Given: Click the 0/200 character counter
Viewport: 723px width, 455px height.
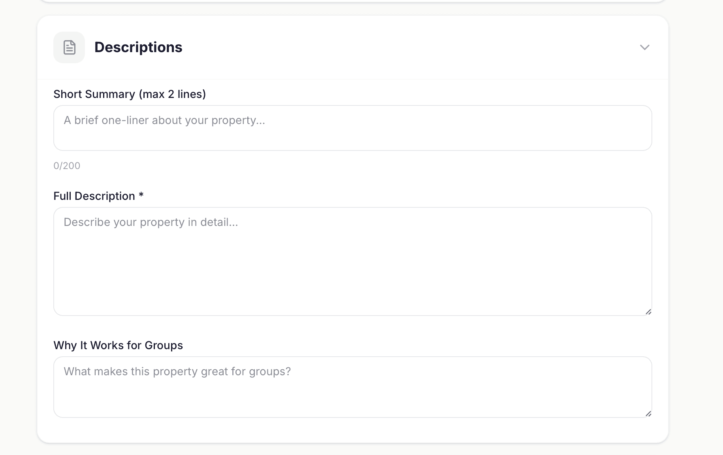Looking at the screenshot, I should (67, 166).
